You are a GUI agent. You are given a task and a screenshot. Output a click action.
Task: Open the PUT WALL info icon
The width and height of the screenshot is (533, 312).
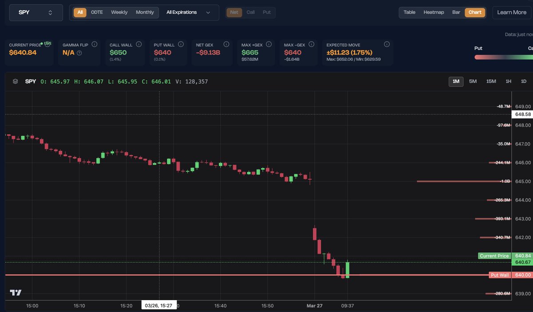coord(181,44)
